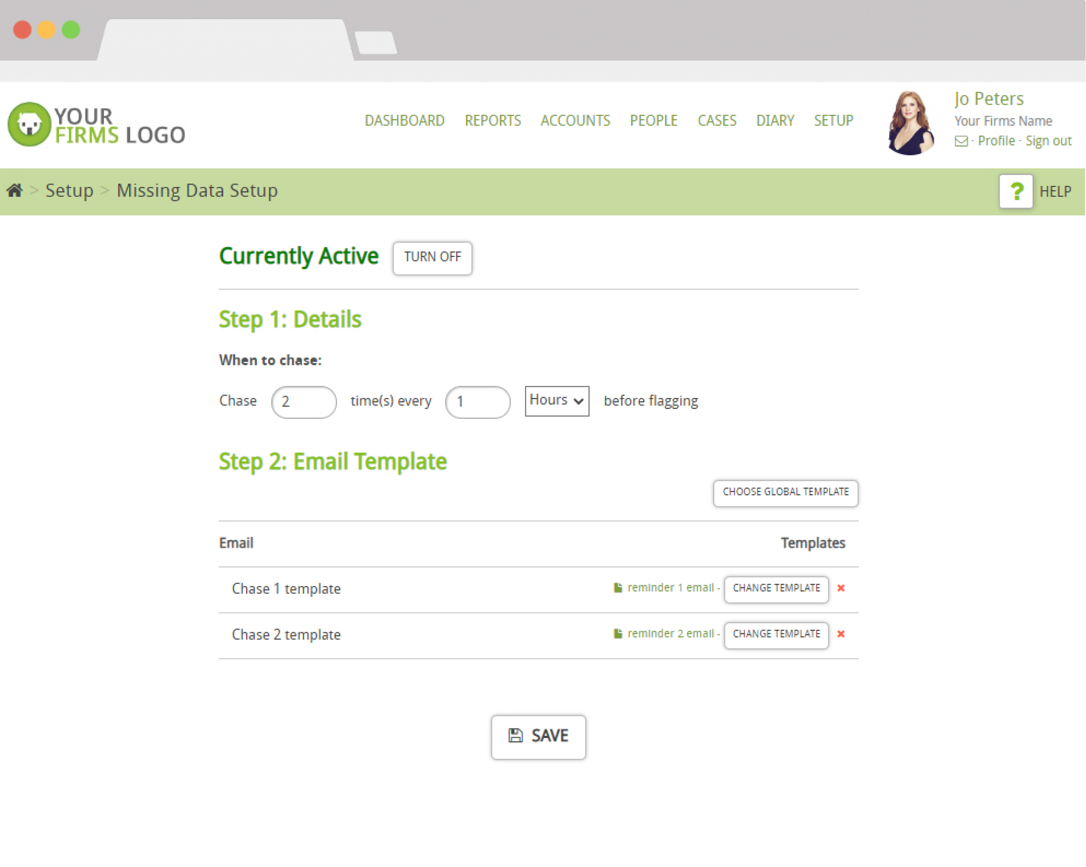
Task: Click the firm logo icon
Action: tap(29, 124)
